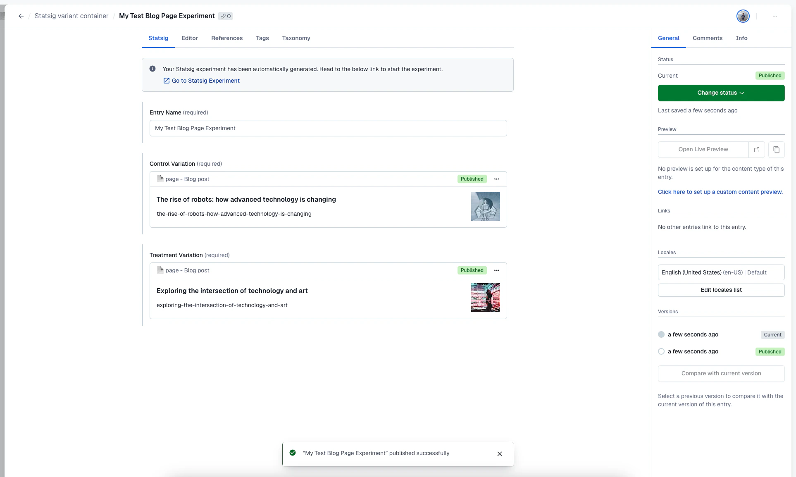Click the Entry Name text field

point(328,128)
